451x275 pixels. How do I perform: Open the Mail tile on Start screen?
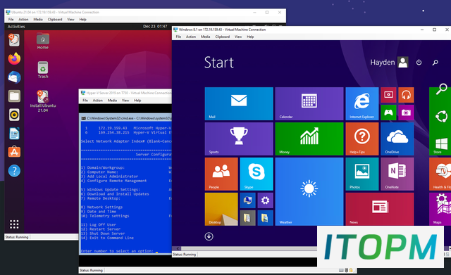point(239,103)
